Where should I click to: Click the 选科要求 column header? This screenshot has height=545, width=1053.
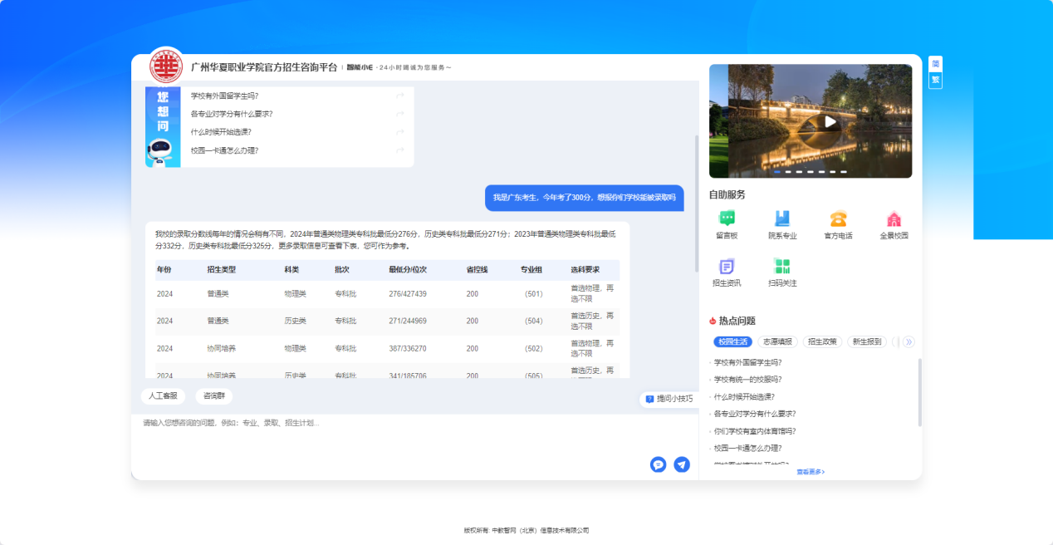(x=585, y=270)
